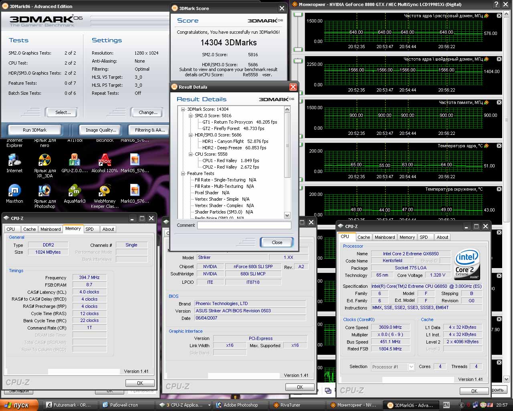Open Mainboard tab in CPU-Z Memory window
The height and width of the screenshot is (411, 513).
click(x=50, y=229)
